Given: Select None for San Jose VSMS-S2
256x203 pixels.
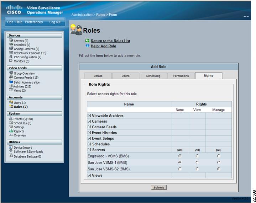Looking at the screenshot, I should (180, 169).
